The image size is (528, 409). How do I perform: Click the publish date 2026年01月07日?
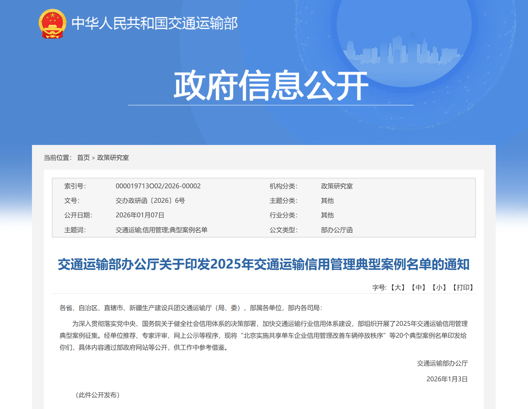pyautogui.click(x=140, y=215)
